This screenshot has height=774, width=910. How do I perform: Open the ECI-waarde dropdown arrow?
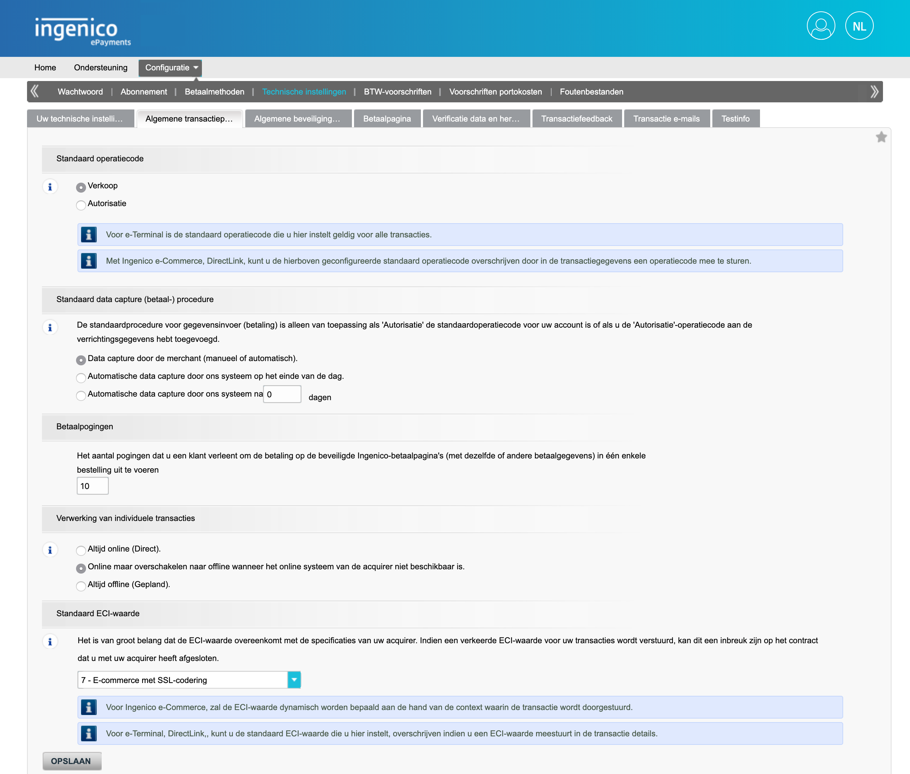(x=294, y=680)
